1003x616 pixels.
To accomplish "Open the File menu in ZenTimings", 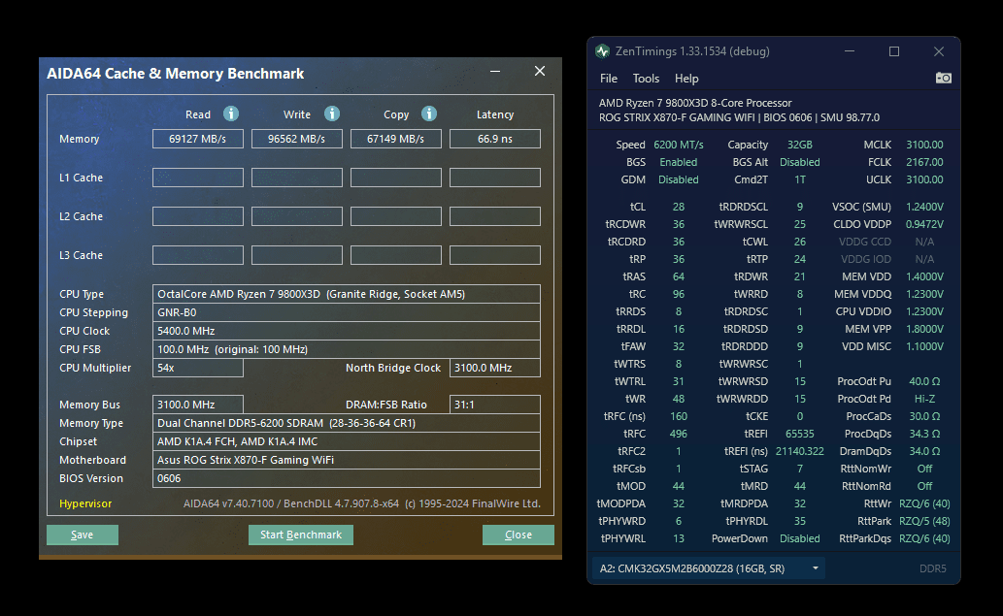I will [x=609, y=78].
